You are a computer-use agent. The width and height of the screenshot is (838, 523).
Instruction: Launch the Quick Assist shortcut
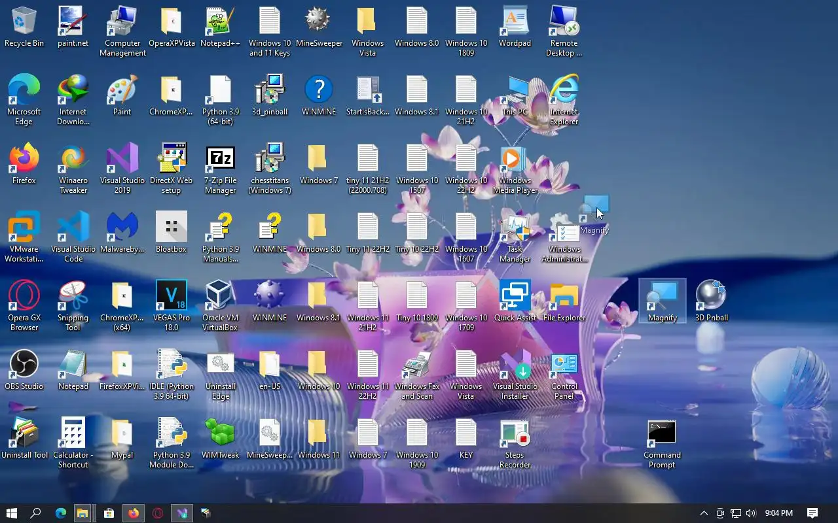coord(515,302)
